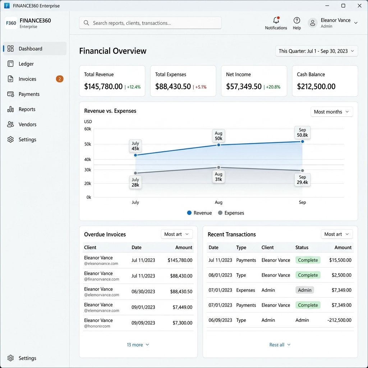Click the +20.8% net income indicator

pyautogui.click(x=273, y=87)
